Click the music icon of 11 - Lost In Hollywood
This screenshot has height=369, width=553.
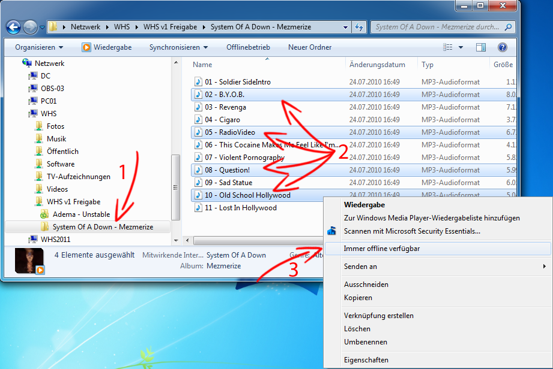pyautogui.click(x=198, y=208)
